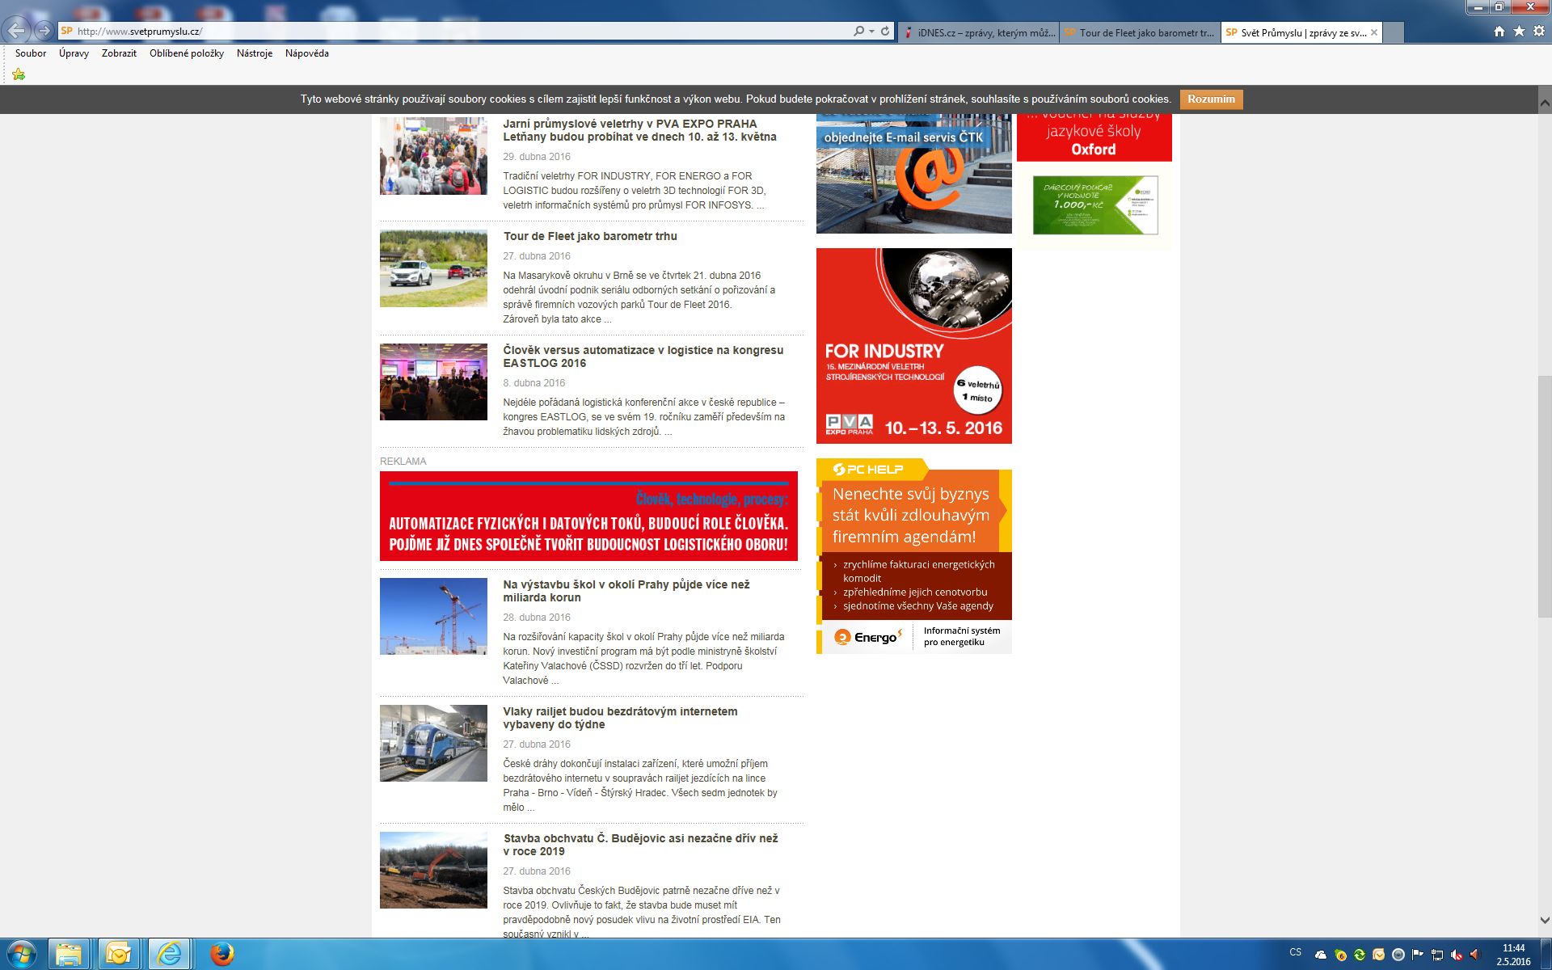
Task: Open the Zobrazit menu
Action: 119,53
